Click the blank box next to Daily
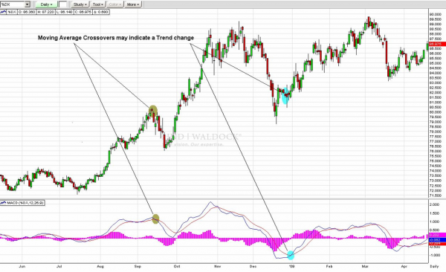Image resolution: width=446 pixels, height=272 pixels. click(62, 4)
